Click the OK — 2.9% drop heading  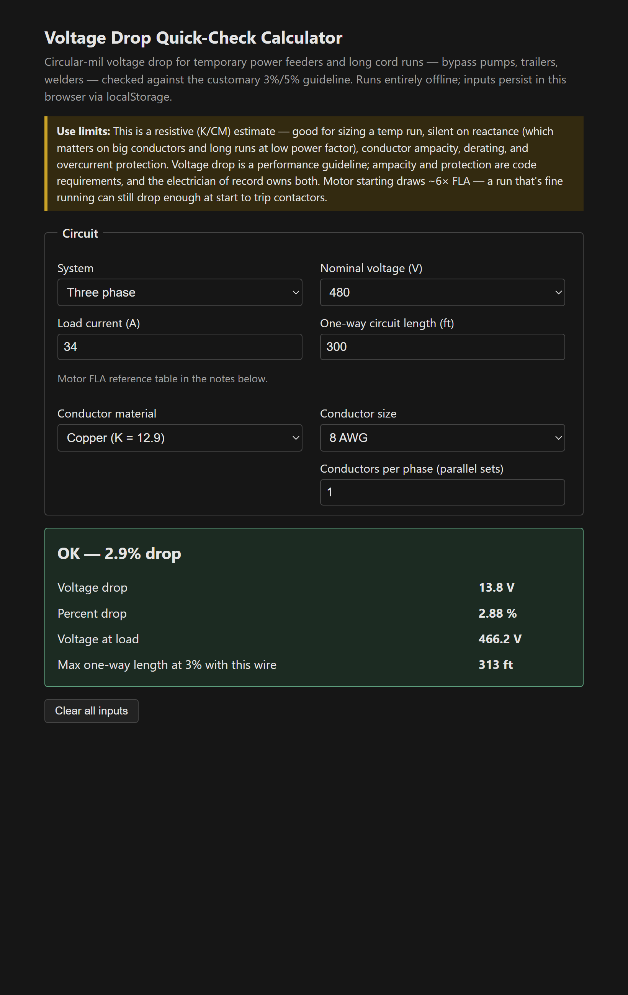pos(119,553)
